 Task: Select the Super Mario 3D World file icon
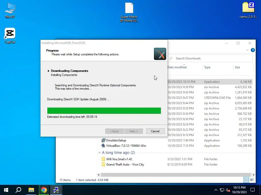tap(129, 12)
